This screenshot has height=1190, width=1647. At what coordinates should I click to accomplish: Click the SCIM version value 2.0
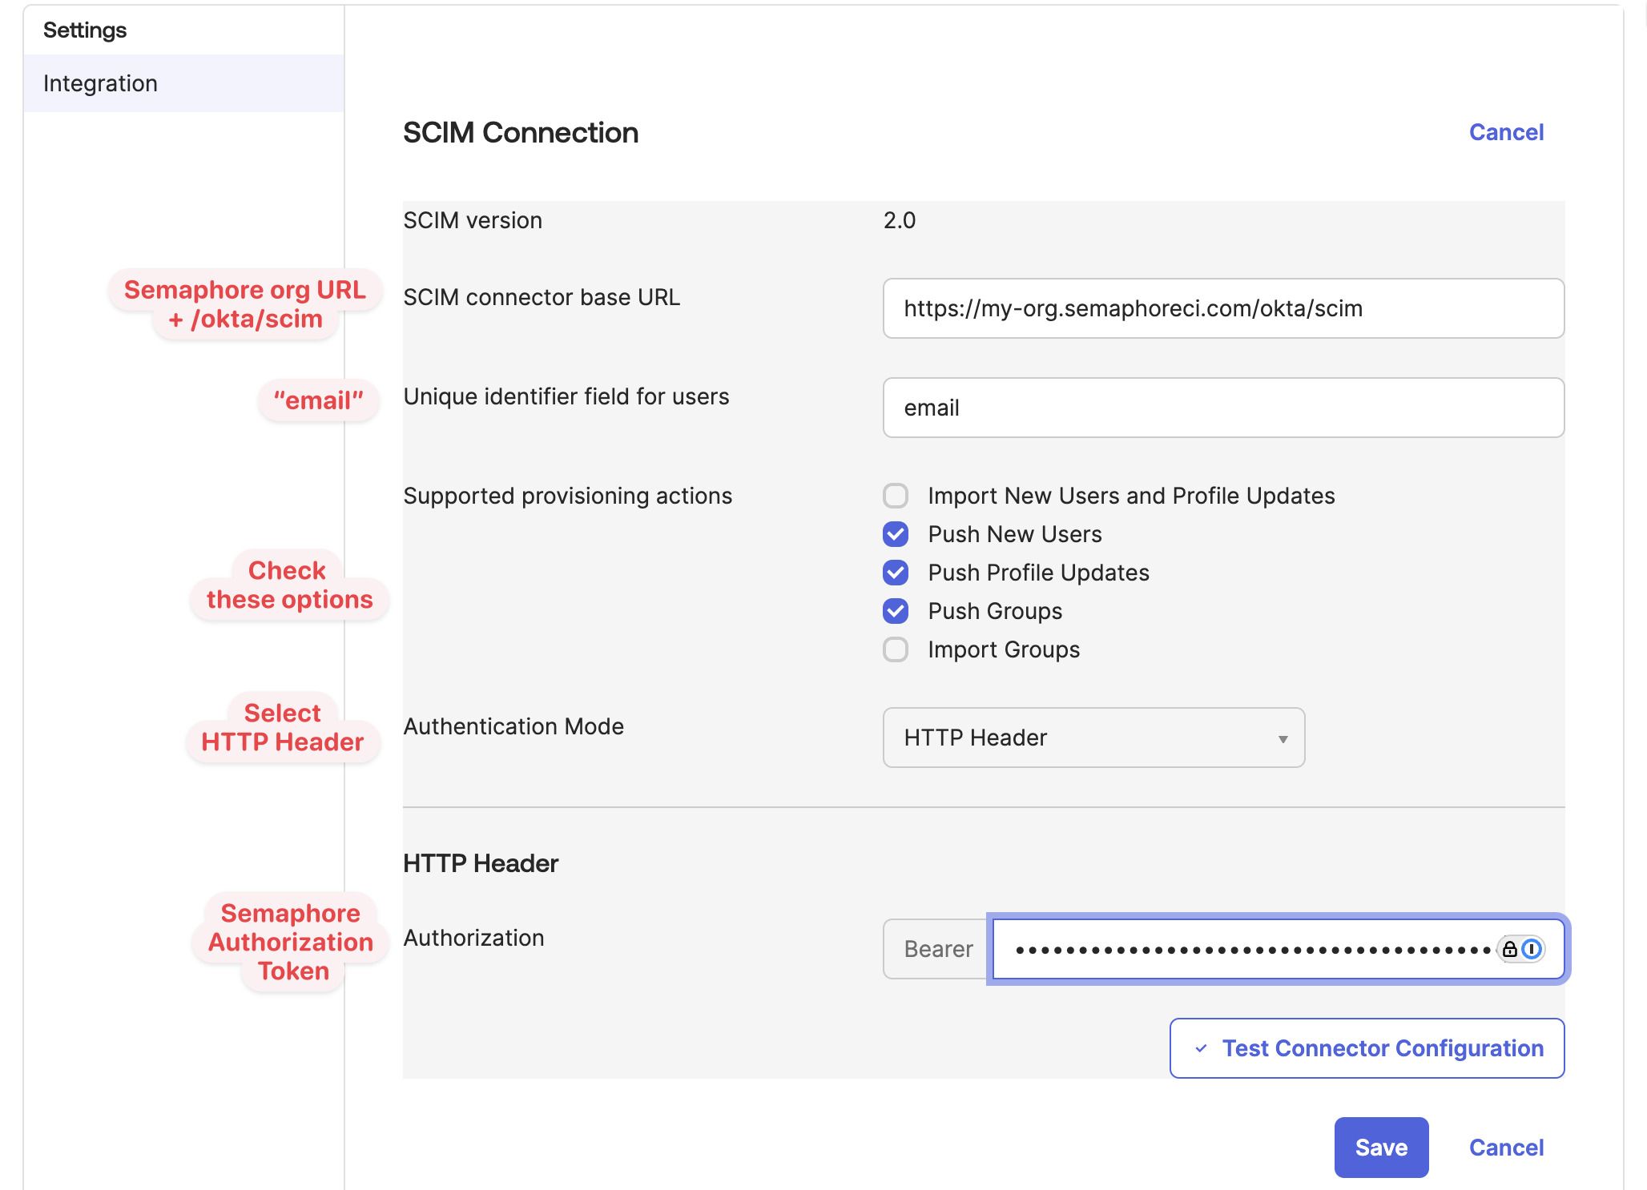[x=899, y=220]
